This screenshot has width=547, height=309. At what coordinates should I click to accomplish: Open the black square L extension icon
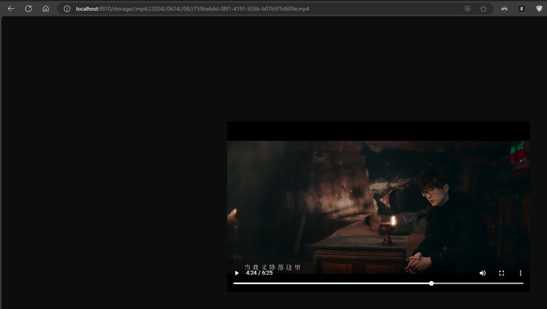(522, 9)
